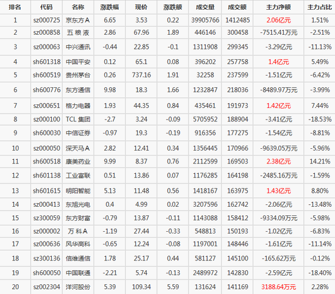Click the red 3188.64万元 value
The height and width of the screenshot is (294, 335).
click(x=278, y=287)
